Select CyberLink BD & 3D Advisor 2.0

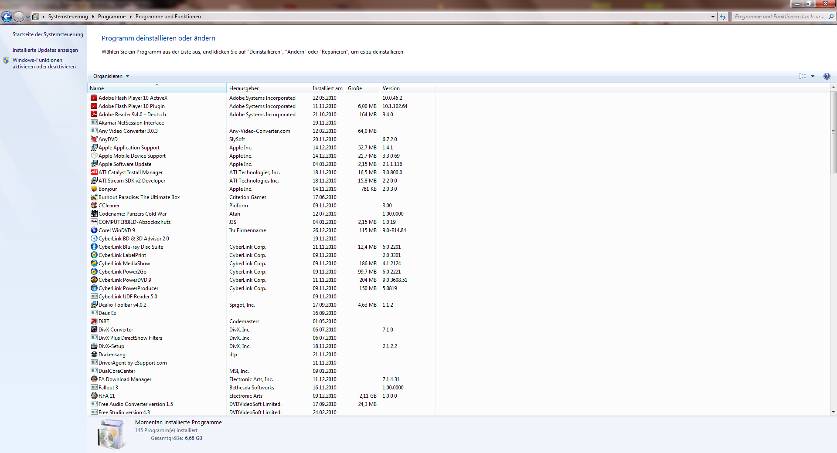[x=262, y=239]
